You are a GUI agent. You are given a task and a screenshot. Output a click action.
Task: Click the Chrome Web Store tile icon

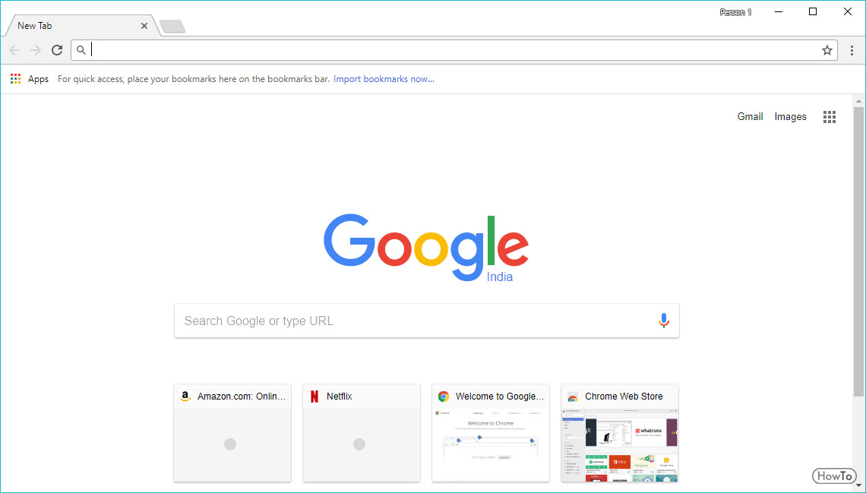[x=573, y=397]
